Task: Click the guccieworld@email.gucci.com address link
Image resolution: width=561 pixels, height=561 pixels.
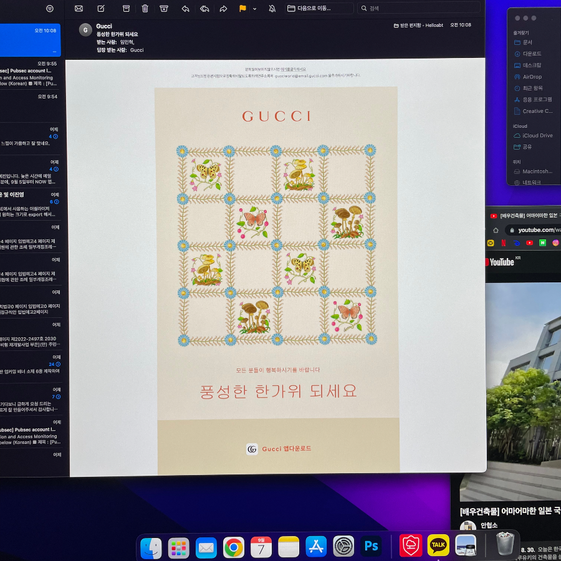Action: [x=301, y=76]
